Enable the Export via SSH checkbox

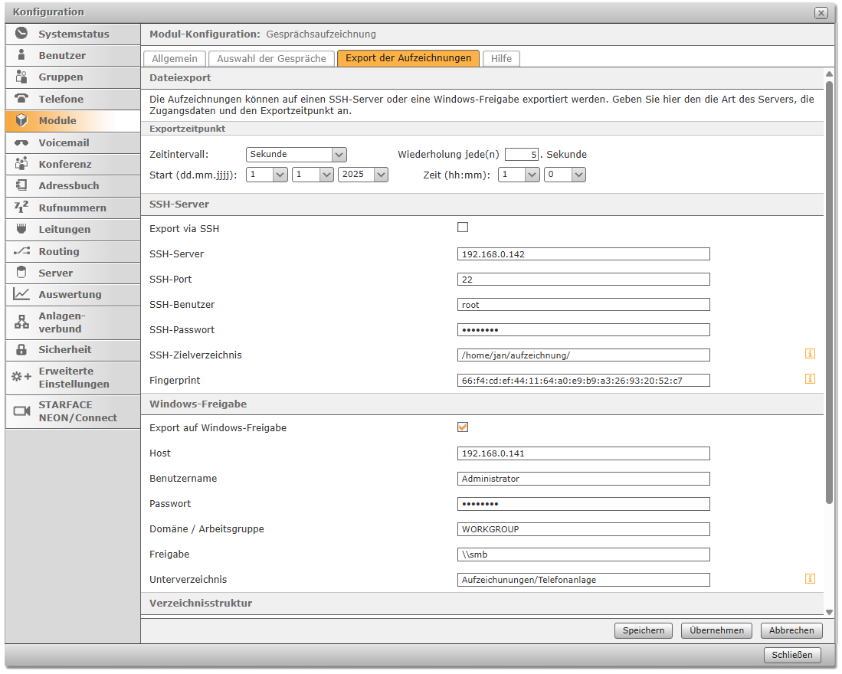(463, 227)
